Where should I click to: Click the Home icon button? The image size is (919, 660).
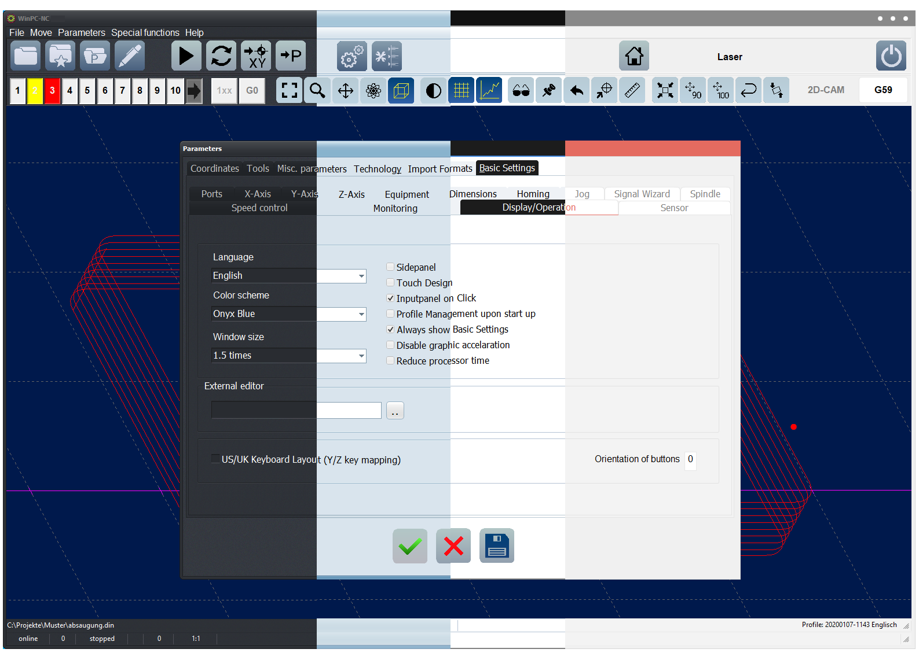(x=634, y=56)
